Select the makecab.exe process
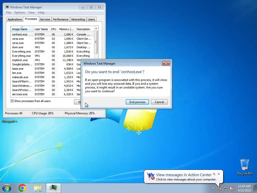This screenshot has width=257, height=193. [x=46, y=77]
